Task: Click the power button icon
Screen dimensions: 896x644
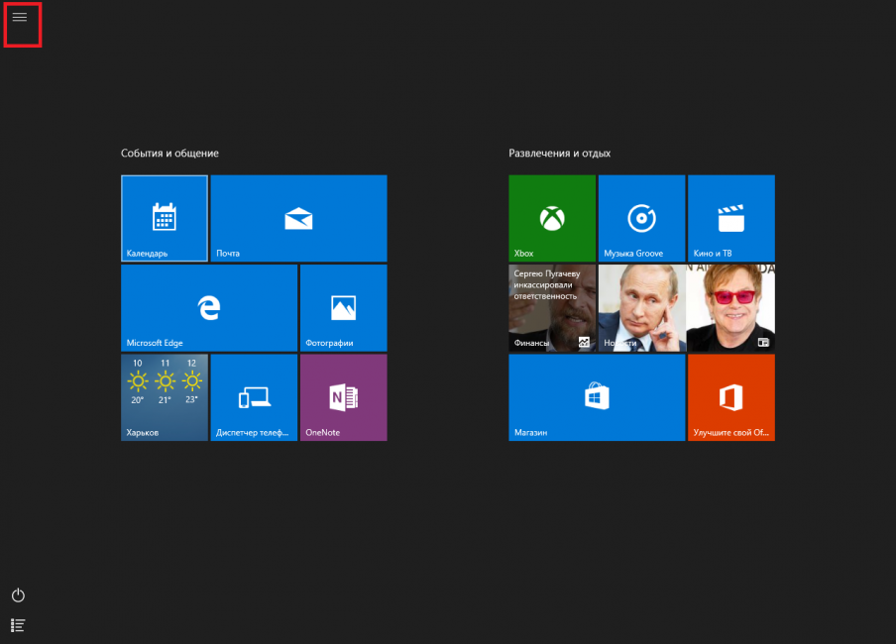Action: pos(18,595)
